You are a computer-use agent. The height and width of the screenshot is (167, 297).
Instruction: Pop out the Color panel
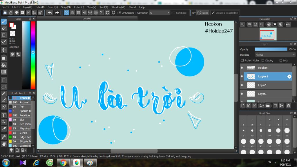point(30,19)
